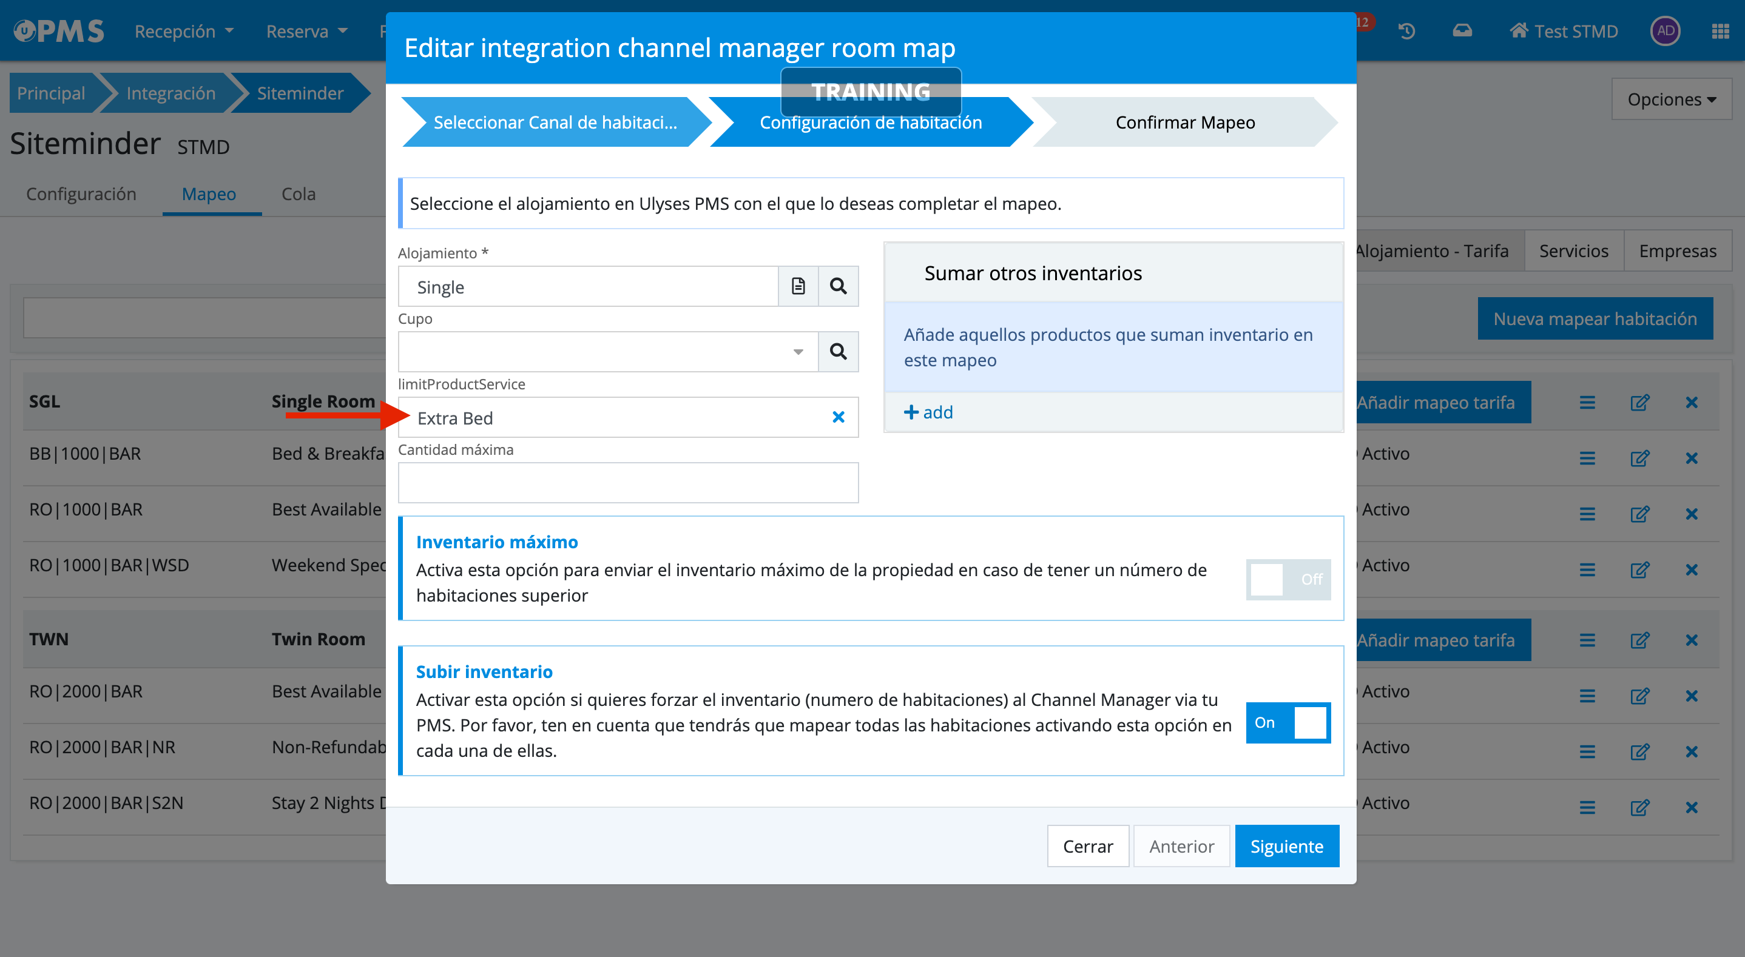The height and width of the screenshot is (957, 1745).
Task: Enable the Inventario máximo toggle
Action: coord(1288,579)
